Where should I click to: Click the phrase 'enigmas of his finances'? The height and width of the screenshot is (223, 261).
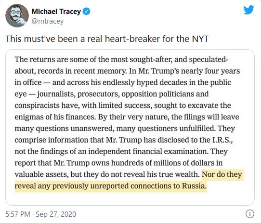(55, 117)
